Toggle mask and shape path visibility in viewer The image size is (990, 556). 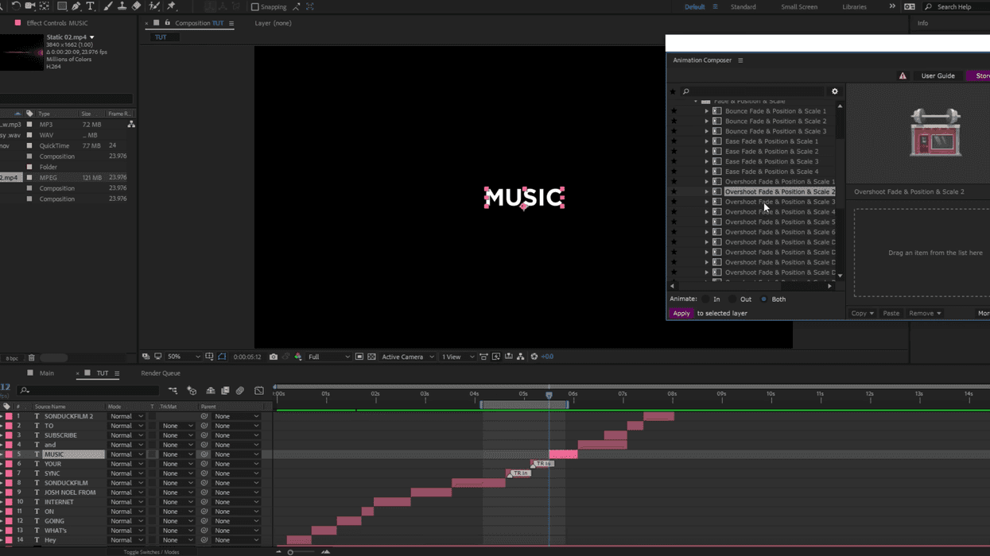point(222,357)
